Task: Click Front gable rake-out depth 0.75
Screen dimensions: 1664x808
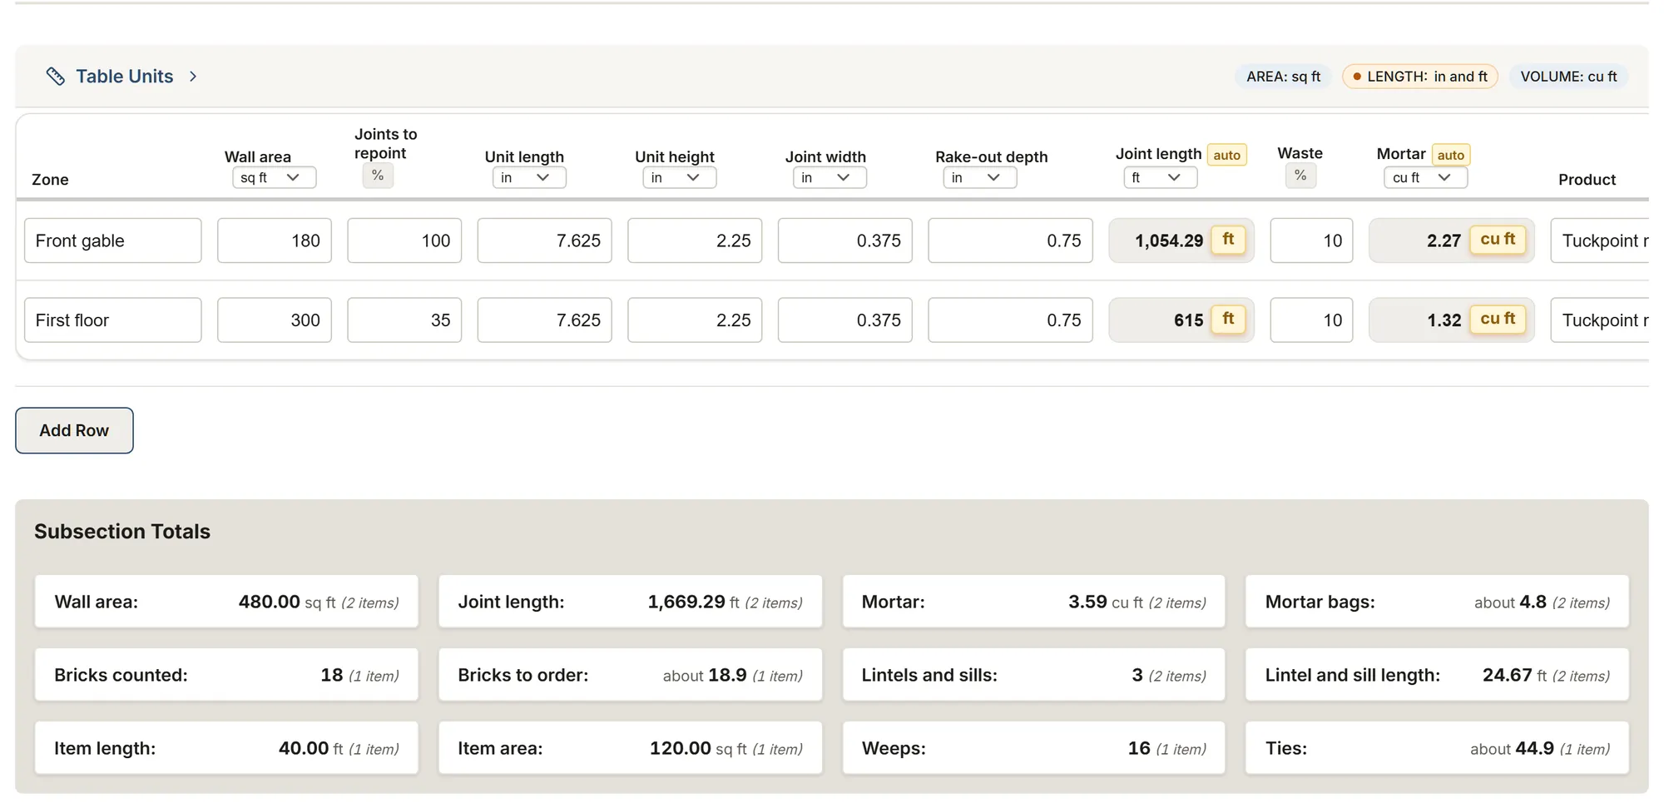Action: pyautogui.click(x=1010, y=240)
